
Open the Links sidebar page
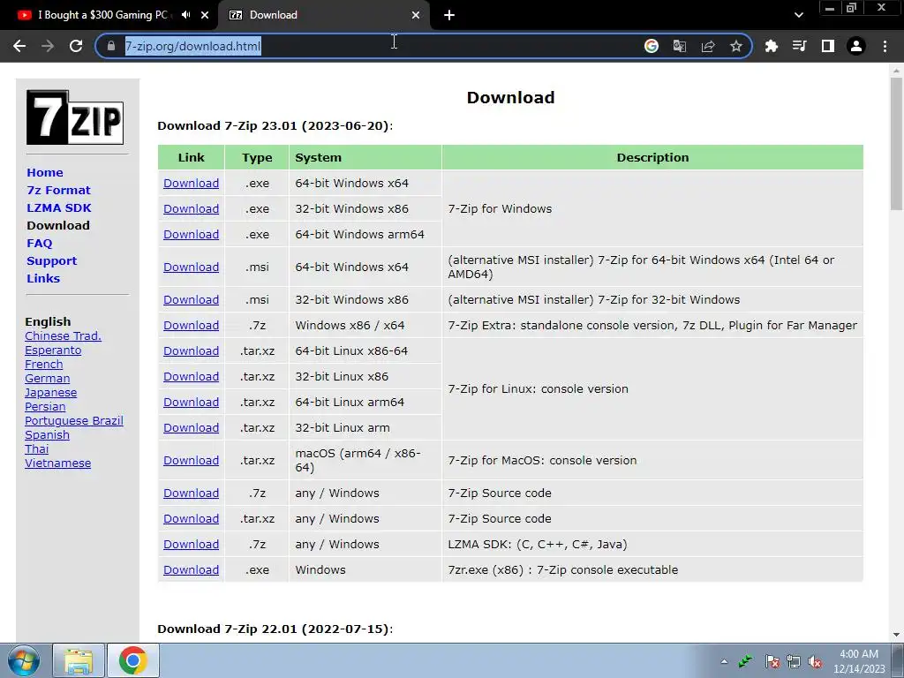pyautogui.click(x=43, y=278)
